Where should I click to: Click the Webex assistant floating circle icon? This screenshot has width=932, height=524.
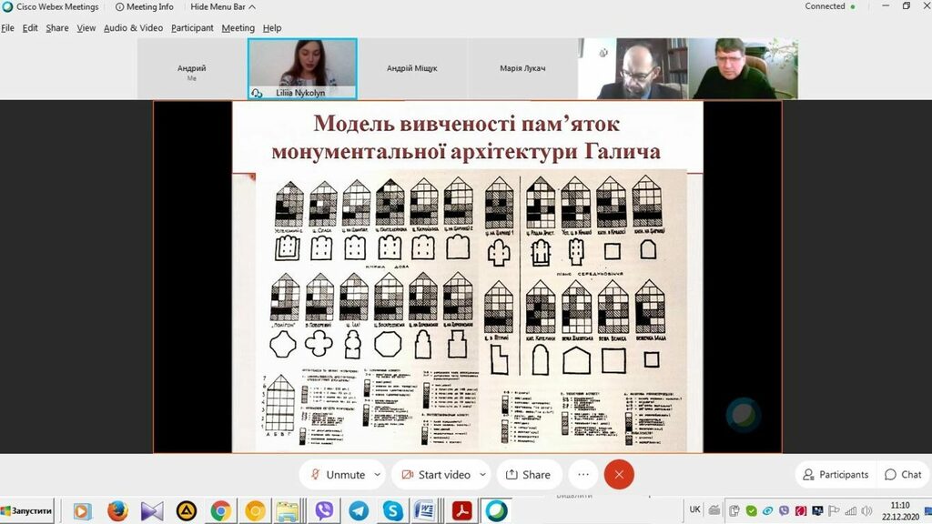coord(744,414)
